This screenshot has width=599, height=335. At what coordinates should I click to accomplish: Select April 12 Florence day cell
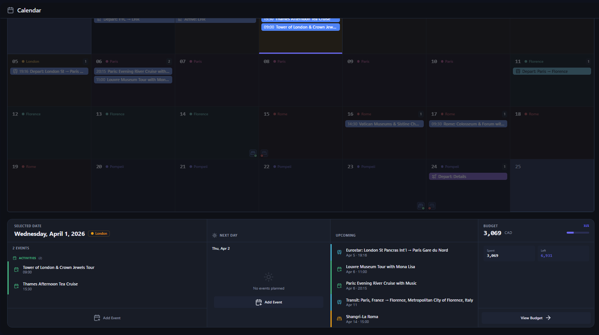tap(49, 133)
